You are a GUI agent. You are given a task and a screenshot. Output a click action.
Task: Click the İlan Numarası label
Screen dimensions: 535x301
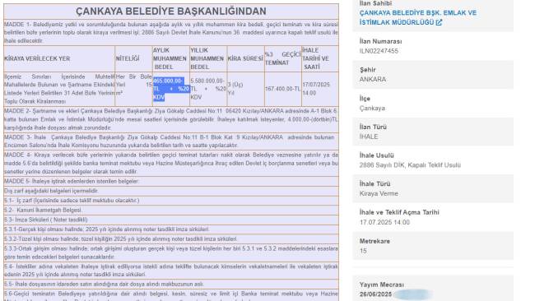pyautogui.click(x=380, y=42)
